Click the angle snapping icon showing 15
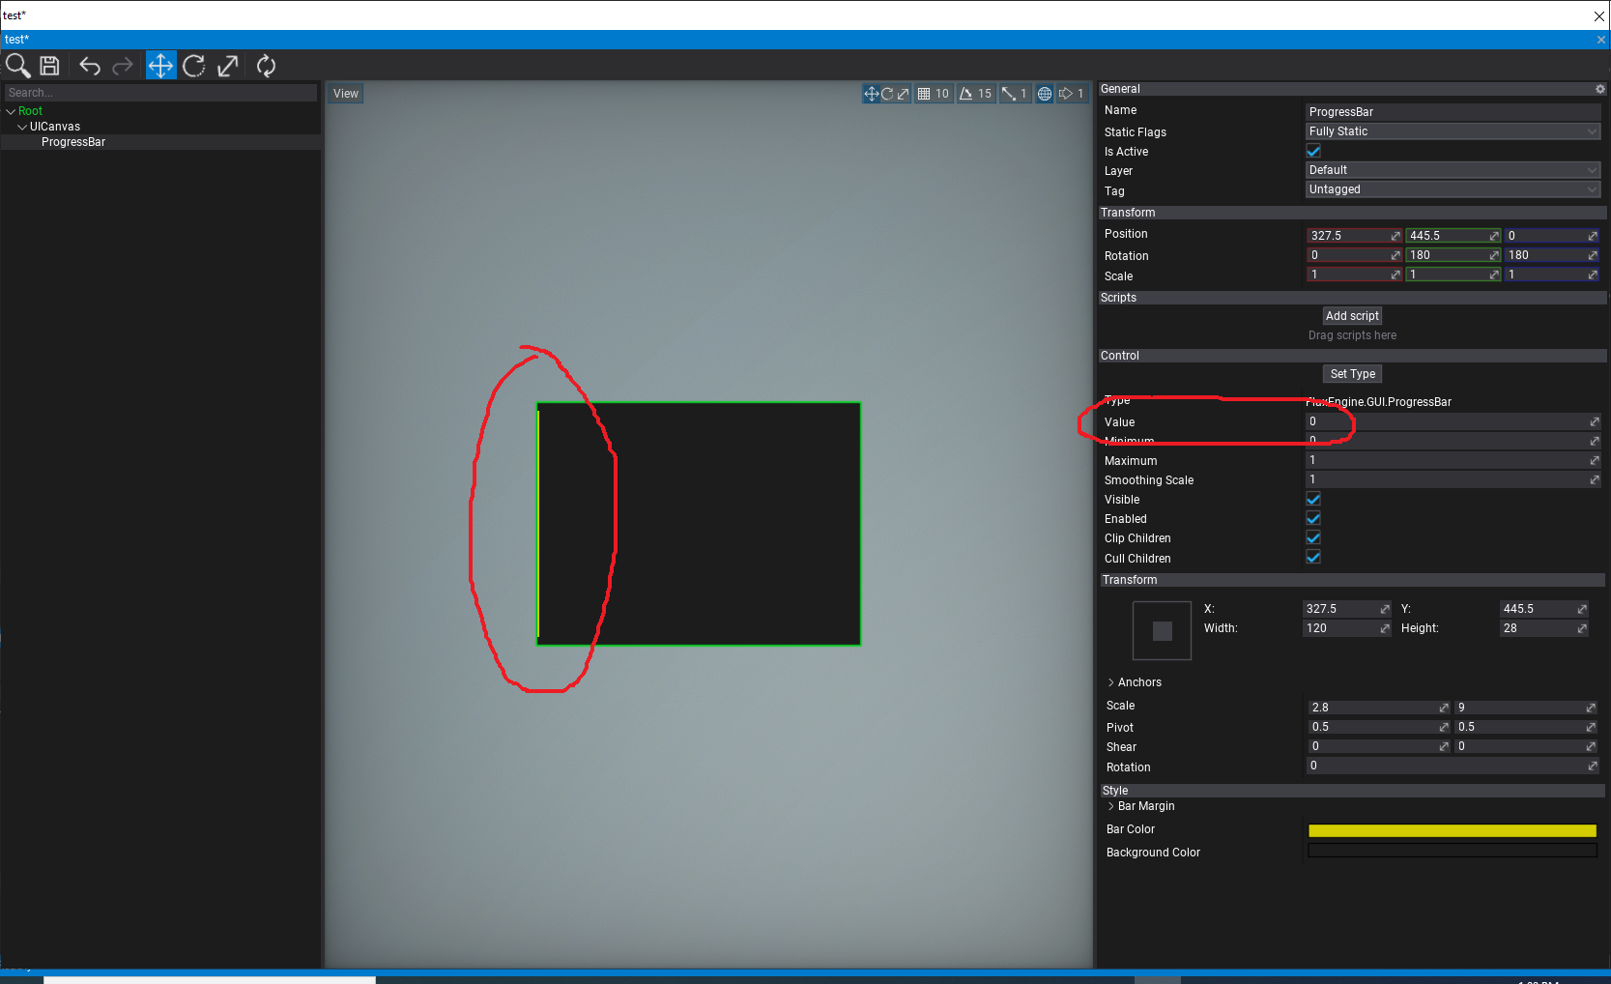This screenshot has width=1611, height=984. pyautogui.click(x=975, y=93)
